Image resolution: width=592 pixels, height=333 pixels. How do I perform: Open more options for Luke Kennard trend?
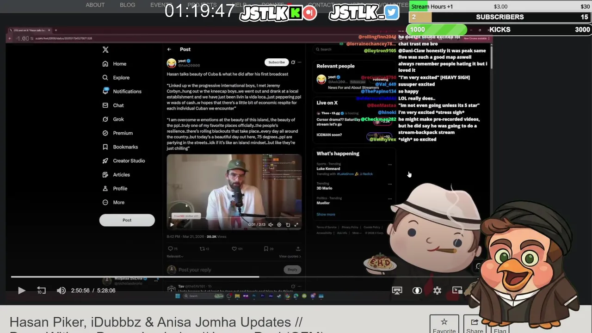pyautogui.click(x=390, y=165)
